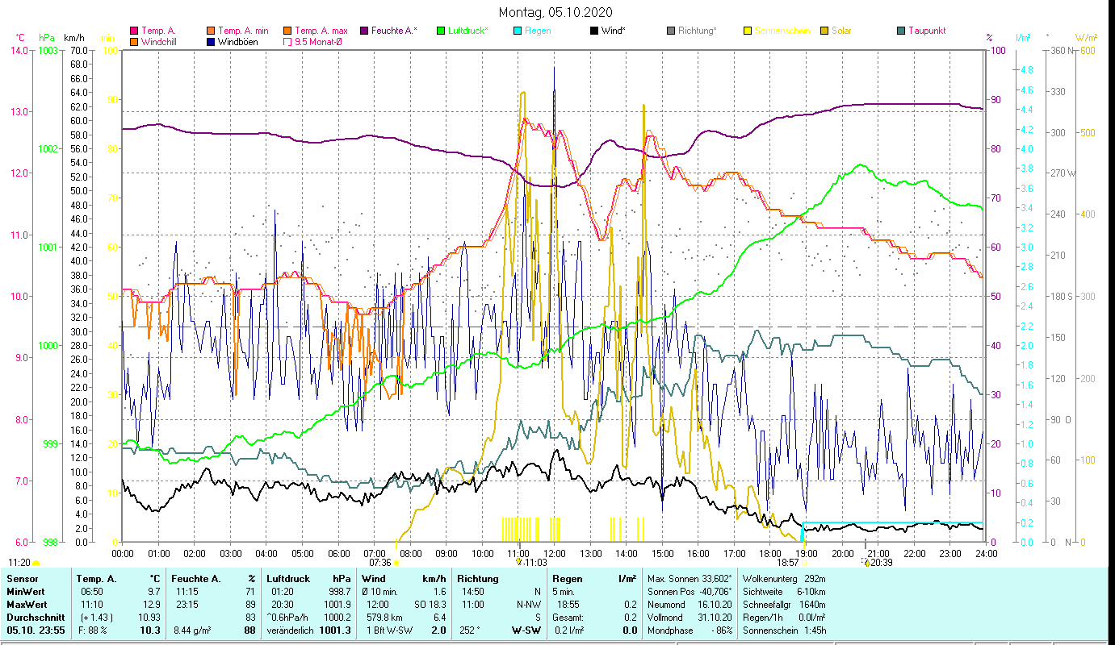Click the yellow icon beside 11:20
The height and width of the screenshot is (645, 1115).
pyautogui.click(x=36, y=563)
